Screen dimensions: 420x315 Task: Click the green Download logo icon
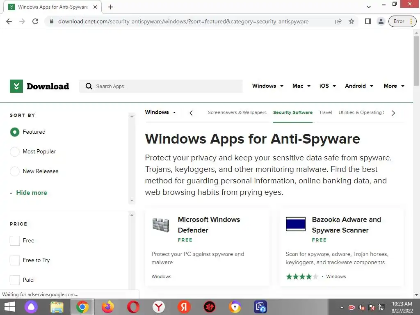16,86
